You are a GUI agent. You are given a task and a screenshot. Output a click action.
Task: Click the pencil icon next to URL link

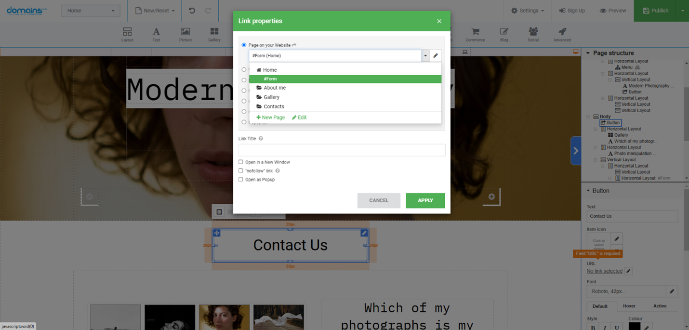(628, 271)
